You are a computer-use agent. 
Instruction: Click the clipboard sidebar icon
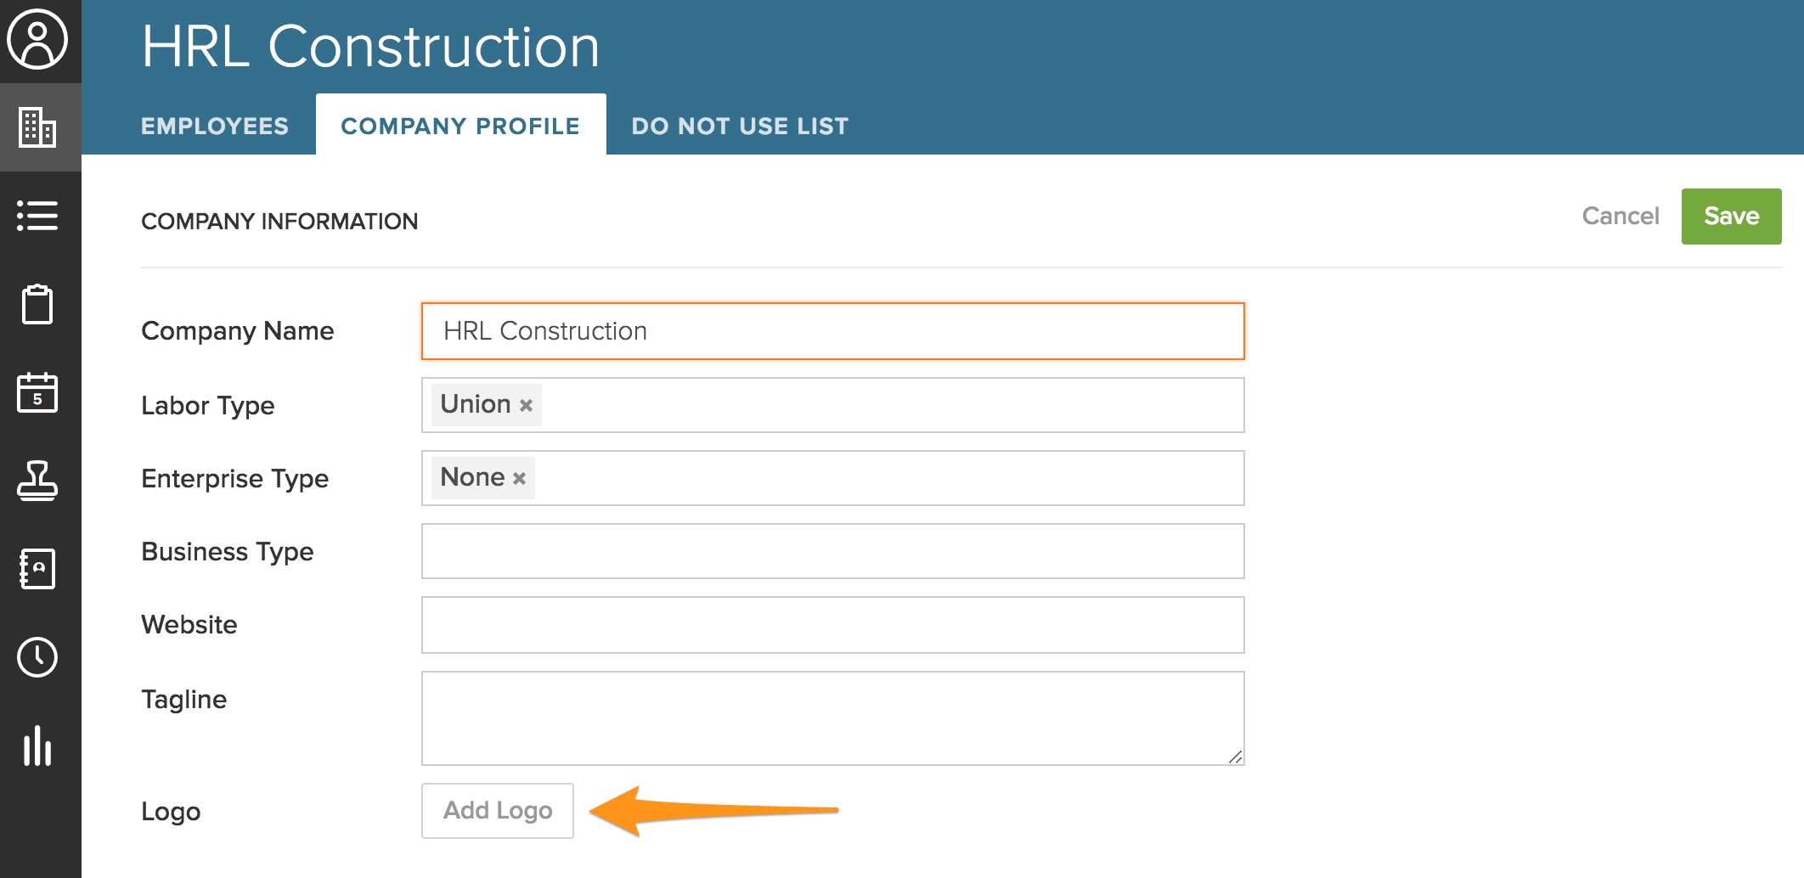37,304
